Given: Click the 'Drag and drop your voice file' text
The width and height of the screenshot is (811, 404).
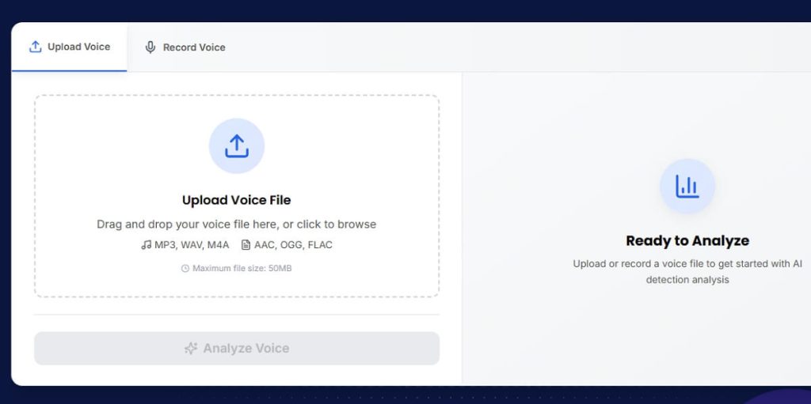Looking at the screenshot, I should click(236, 225).
